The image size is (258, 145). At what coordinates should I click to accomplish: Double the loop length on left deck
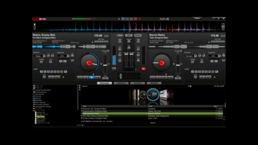coord(66,71)
